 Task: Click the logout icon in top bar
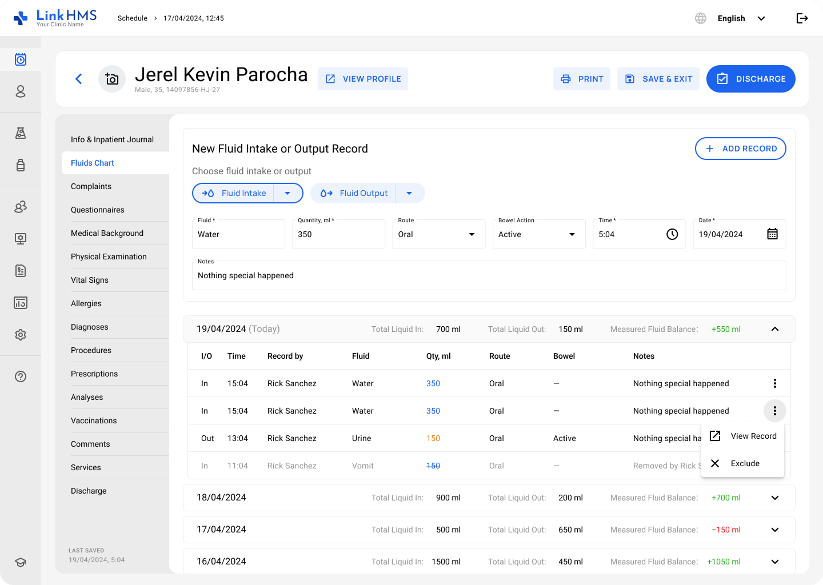[802, 18]
